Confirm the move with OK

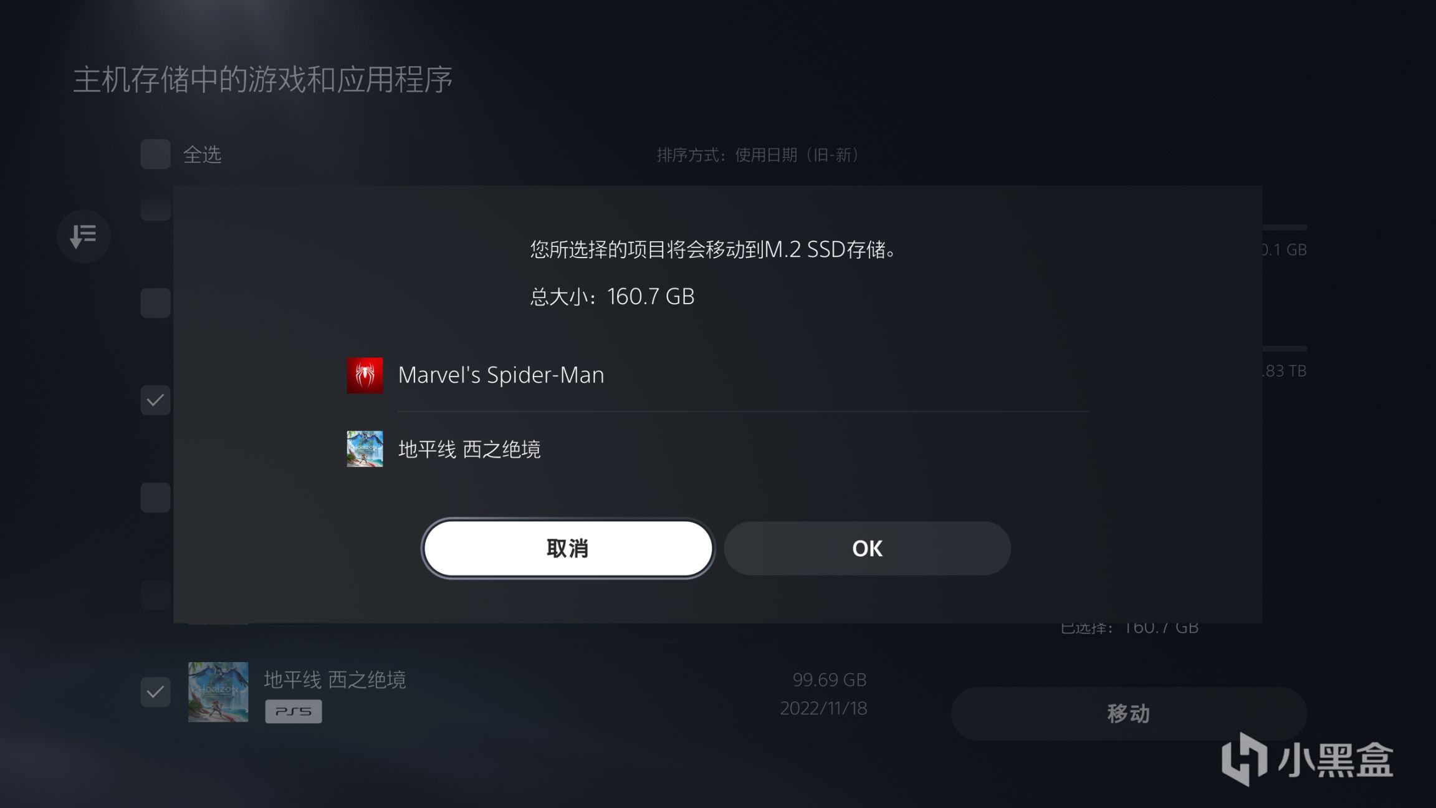[867, 549]
